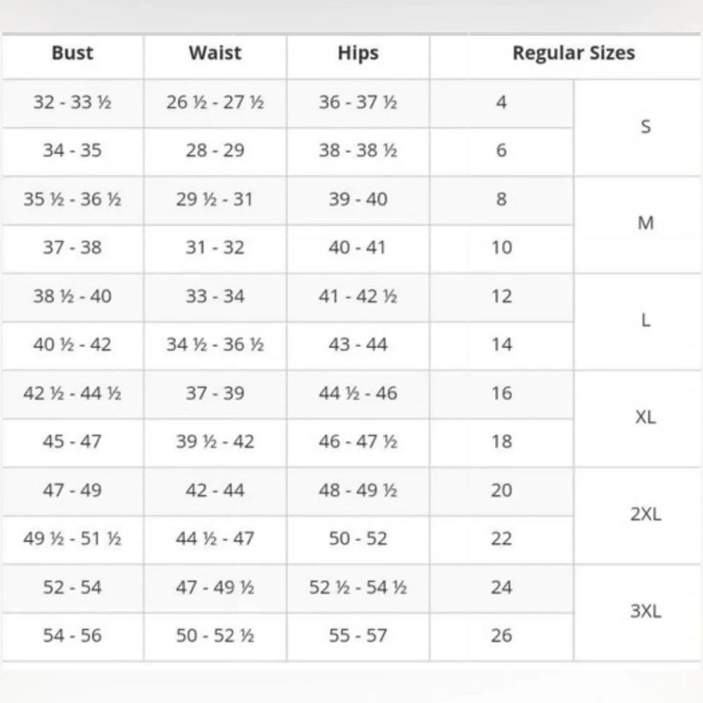Click hips measurement 55 - 57
This screenshot has height=703, width=703.
(x=358, y=636)
